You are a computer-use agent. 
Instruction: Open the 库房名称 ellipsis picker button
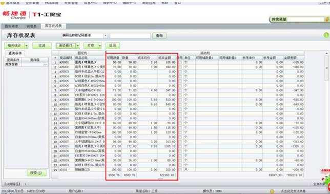46,64
